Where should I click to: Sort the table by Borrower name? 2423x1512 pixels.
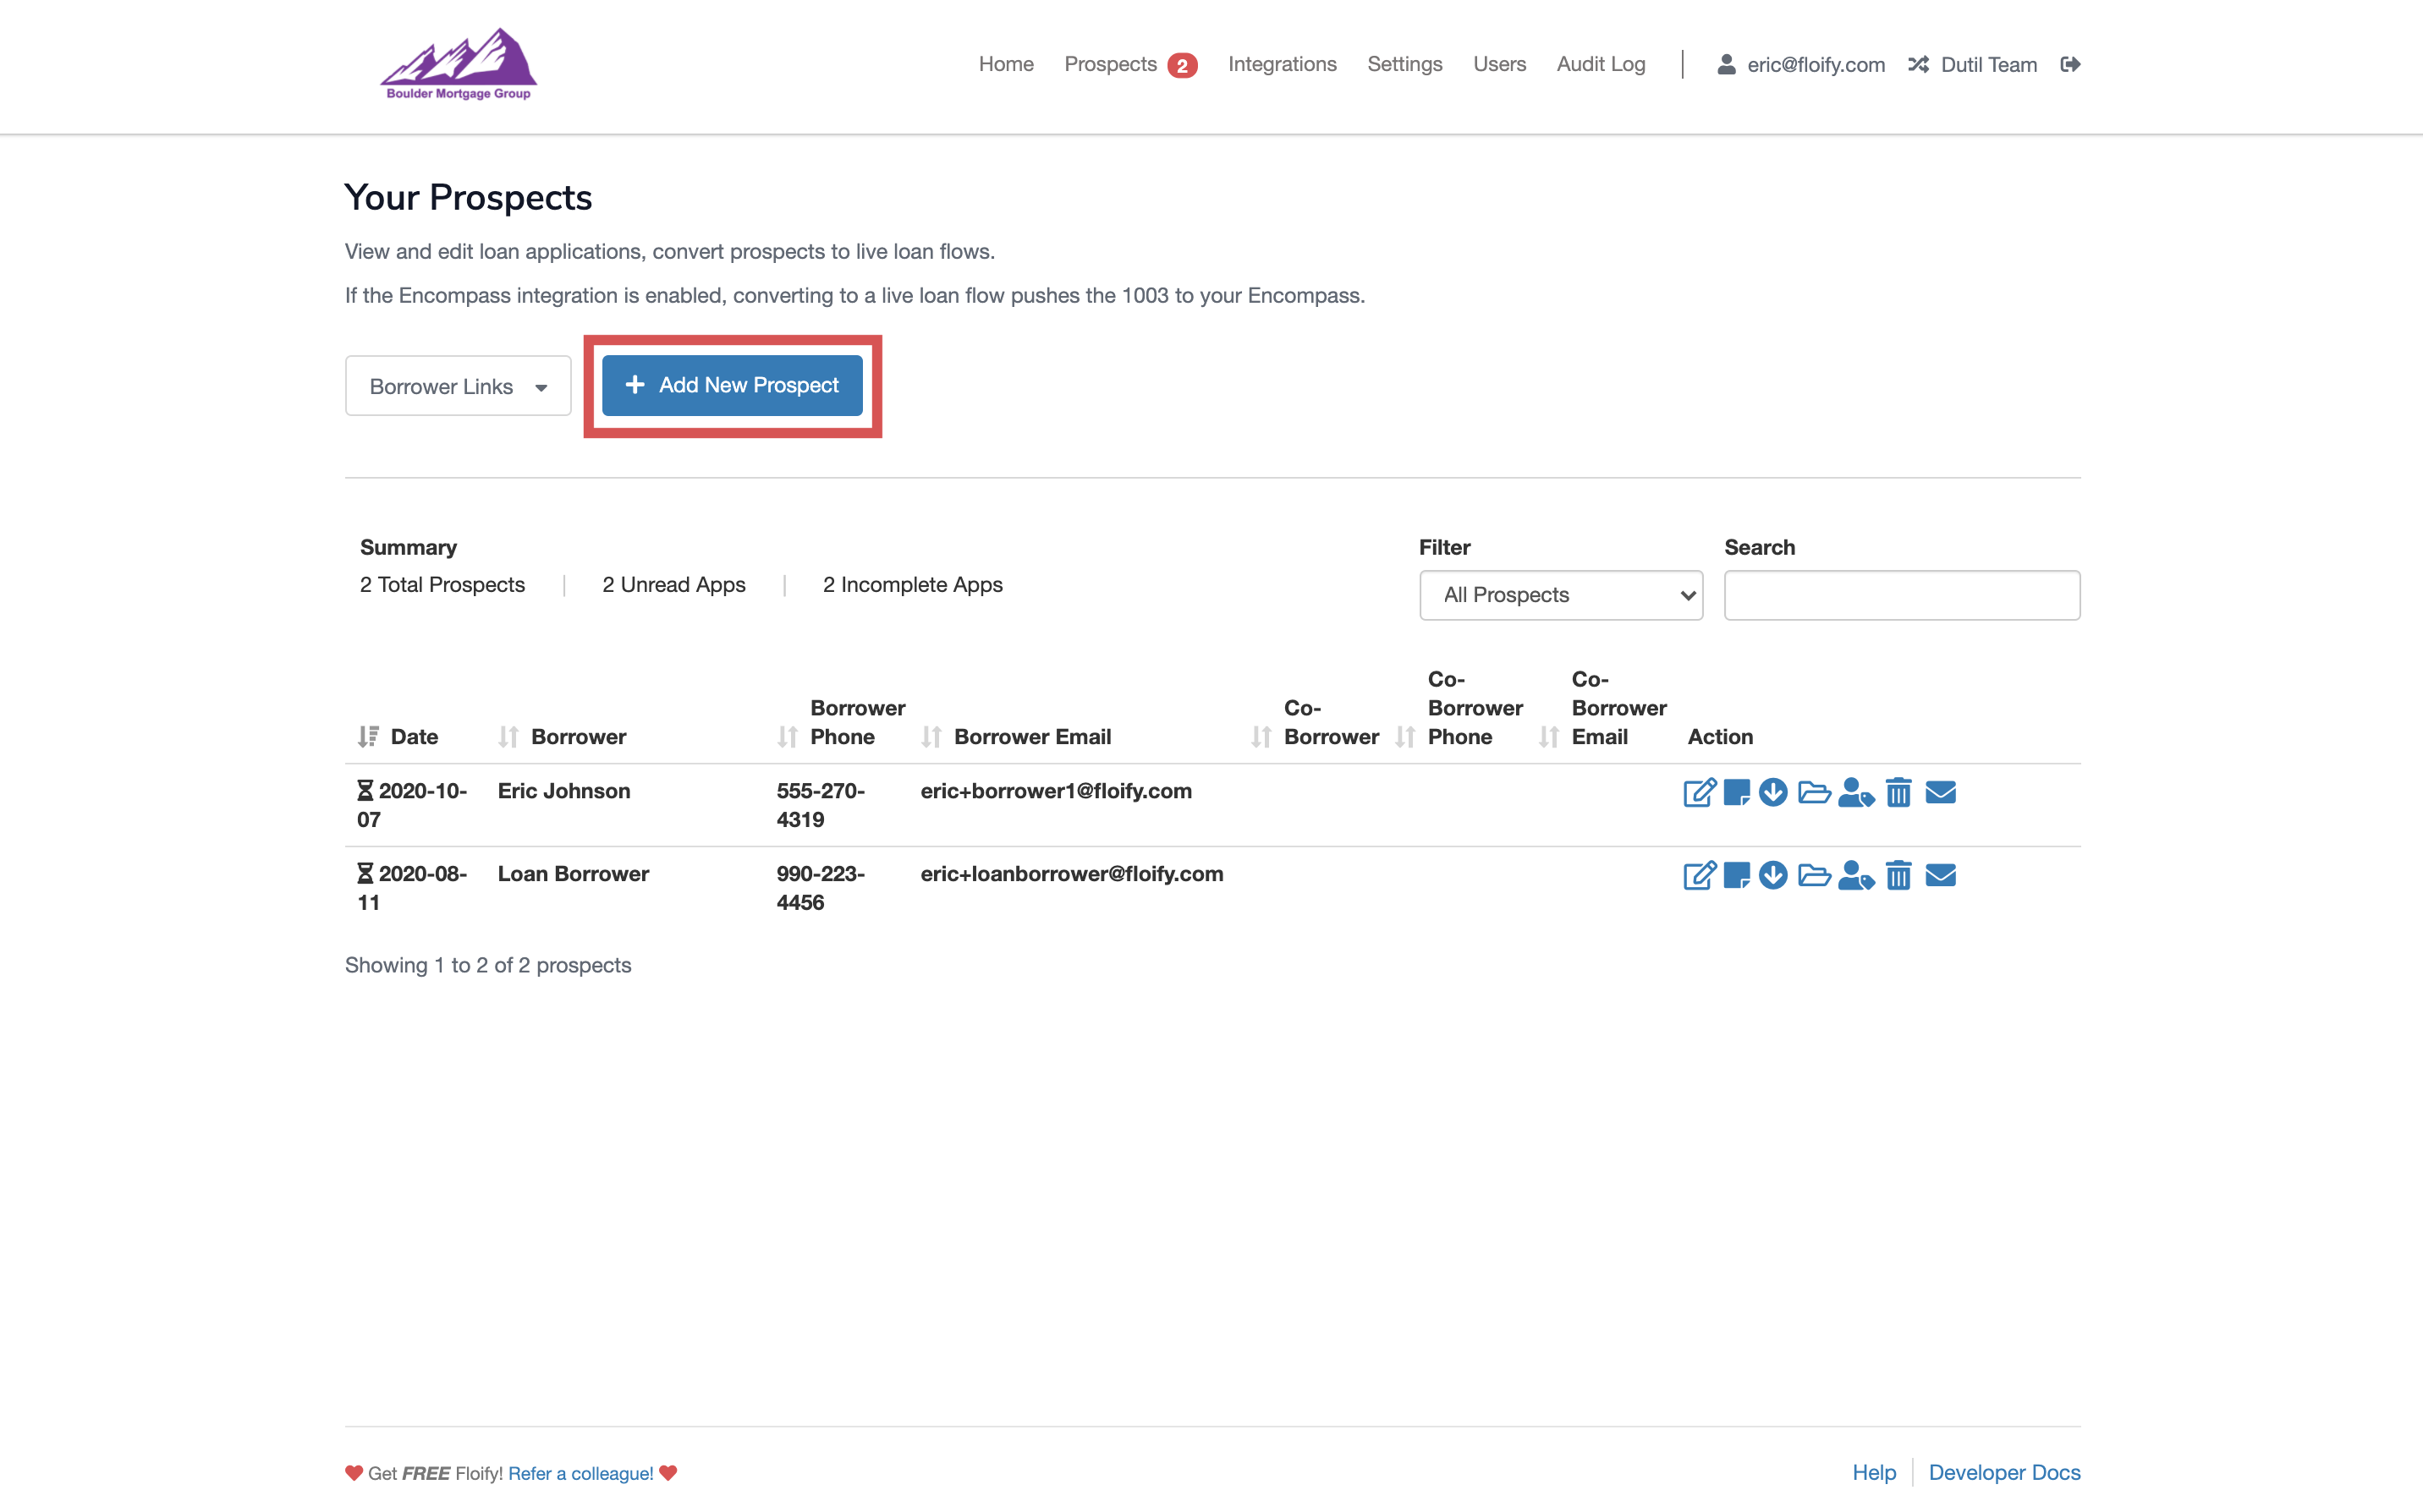[508, 736]
